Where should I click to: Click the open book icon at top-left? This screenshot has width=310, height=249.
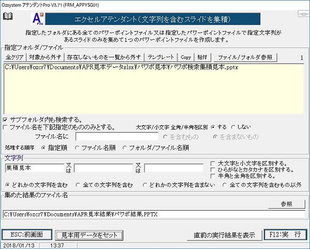pos(7,17)
